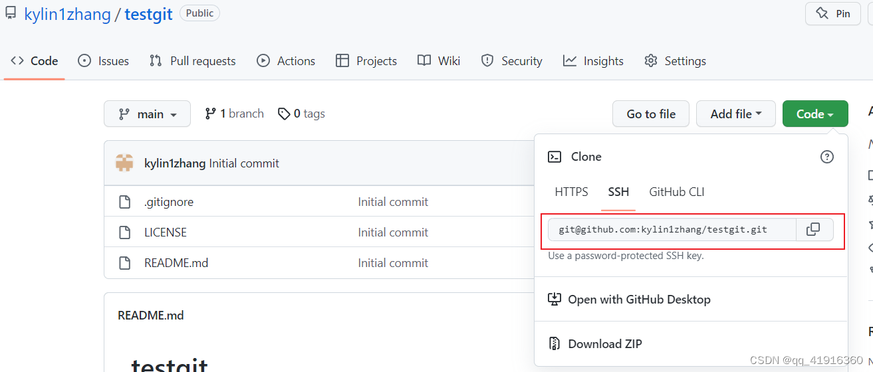Open README.md in the file list

tap(176, 263)
